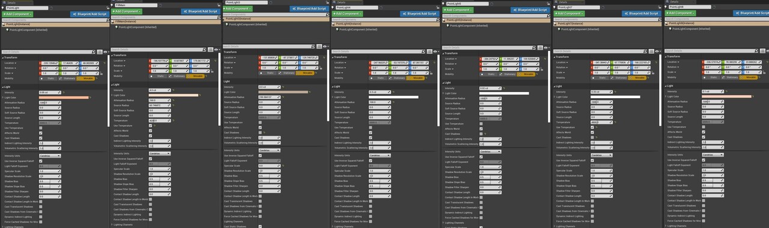Open Location dropdown in PointLight panel
Viewport: 769px width, 228px height.
point(10,63)
